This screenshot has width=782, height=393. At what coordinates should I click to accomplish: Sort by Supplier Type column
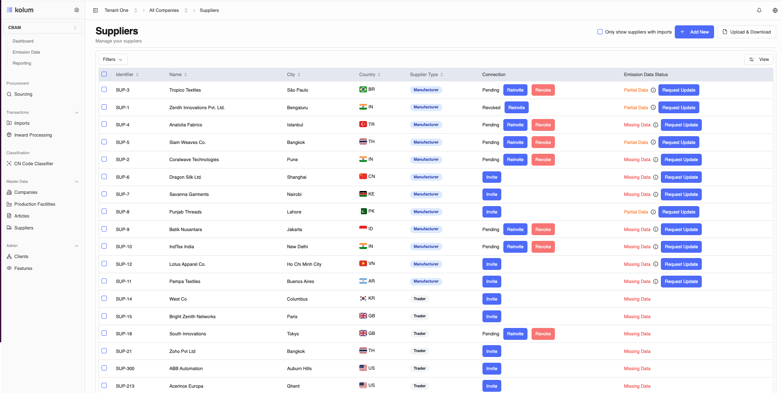426,75
